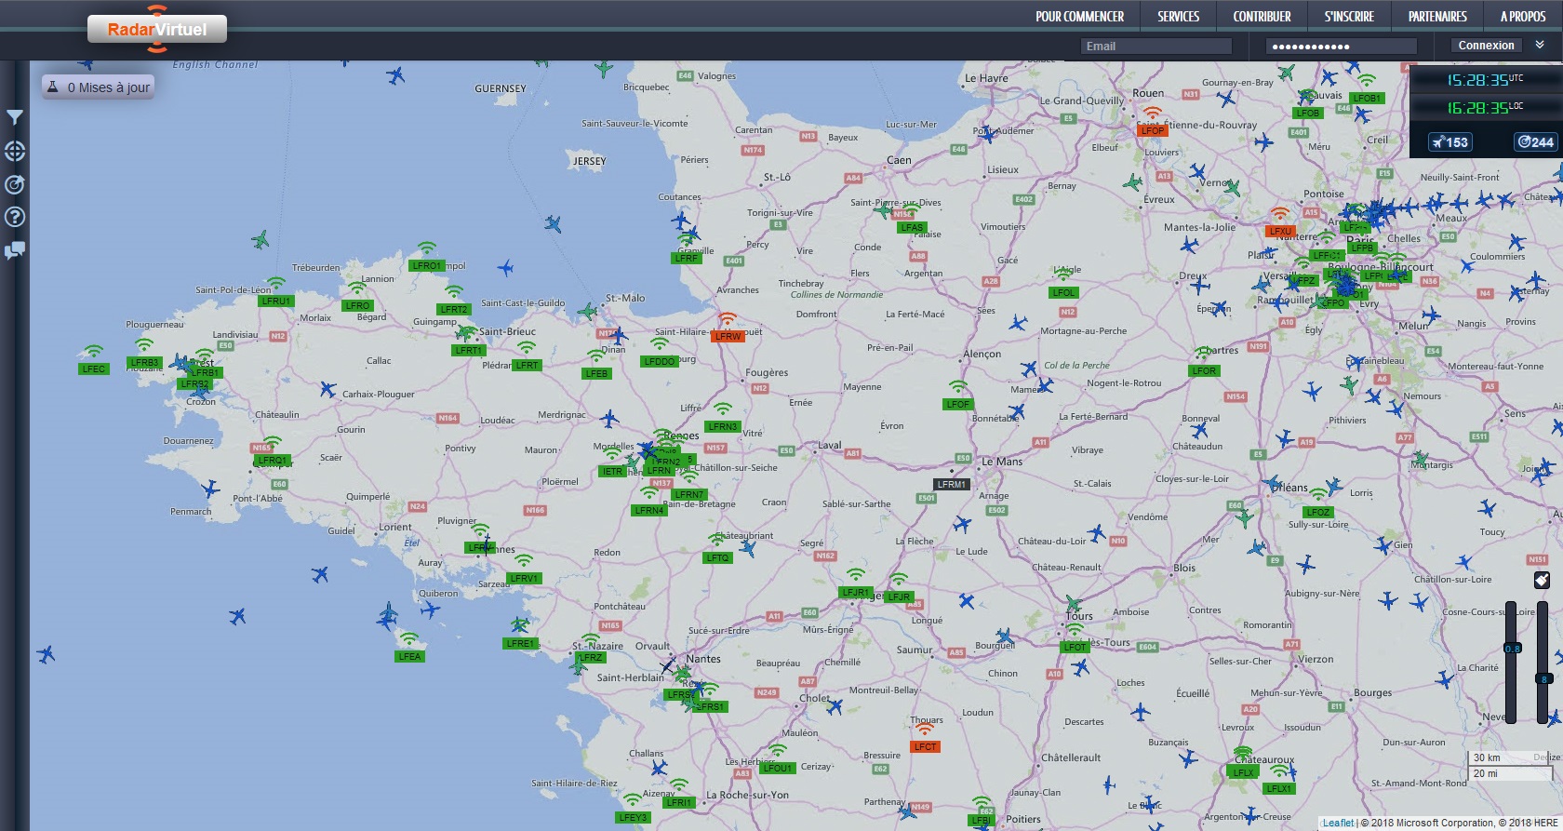The height and width of the screenshot is (831, 1563).
Task: Open the PARTENAIRES menu
Action: click(1437, 17)
